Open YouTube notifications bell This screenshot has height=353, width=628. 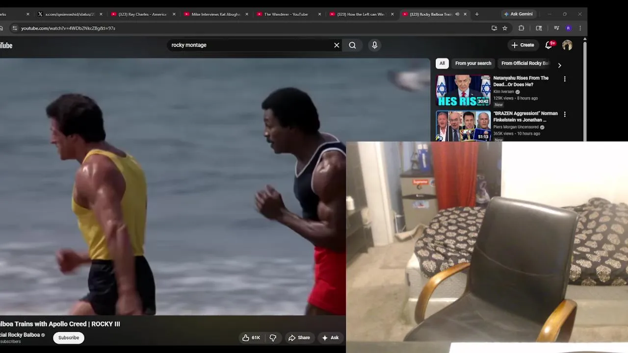point(549,45)
